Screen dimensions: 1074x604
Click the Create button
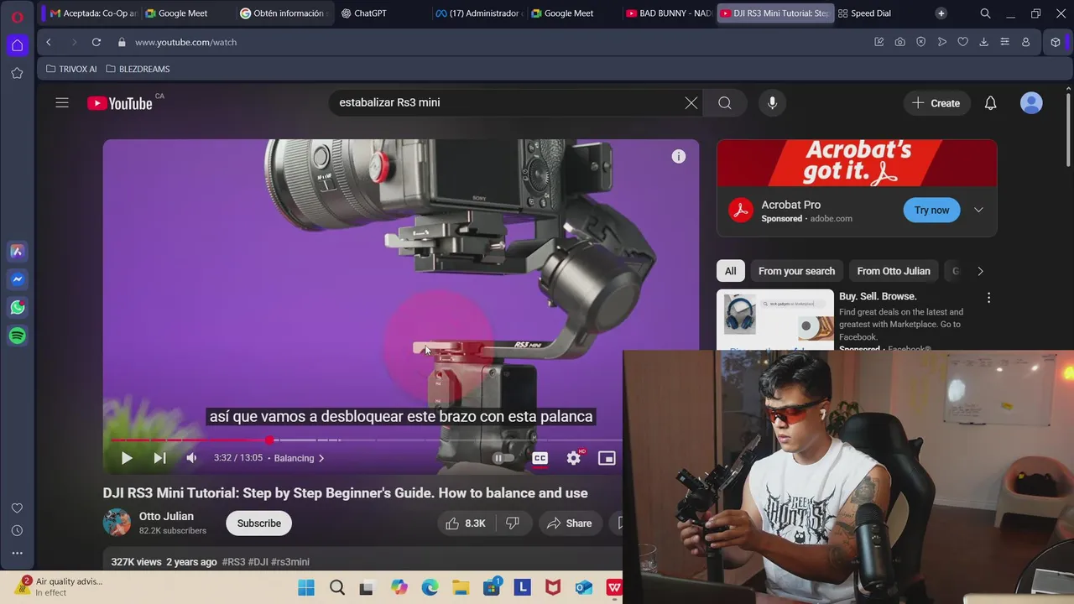(936, 103)
